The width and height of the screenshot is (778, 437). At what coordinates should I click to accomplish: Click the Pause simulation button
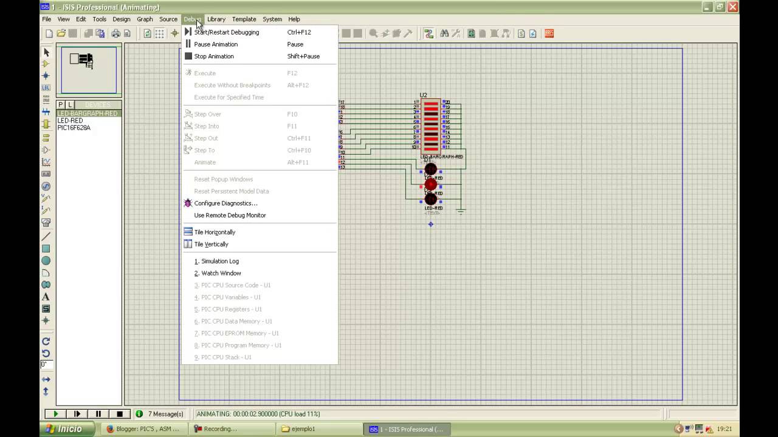pos(98,414)
